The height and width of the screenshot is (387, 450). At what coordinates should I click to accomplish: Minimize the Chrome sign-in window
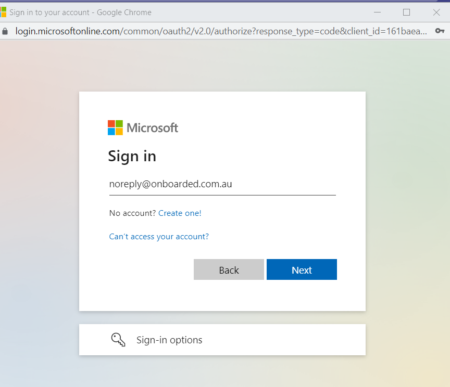pyautogui.click(x=377, y=12)
